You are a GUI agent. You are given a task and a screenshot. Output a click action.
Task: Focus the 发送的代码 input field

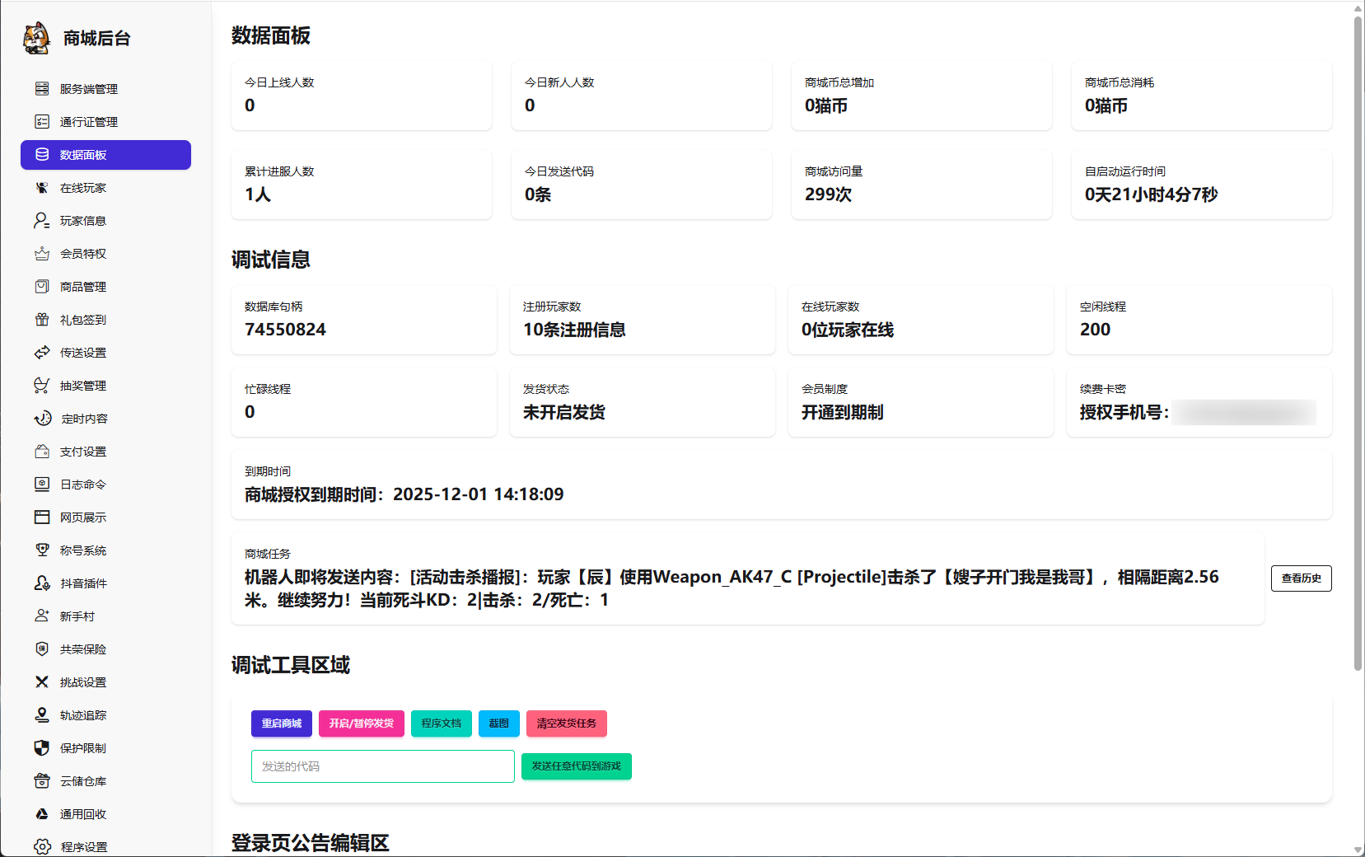click(x=382, y=766)
